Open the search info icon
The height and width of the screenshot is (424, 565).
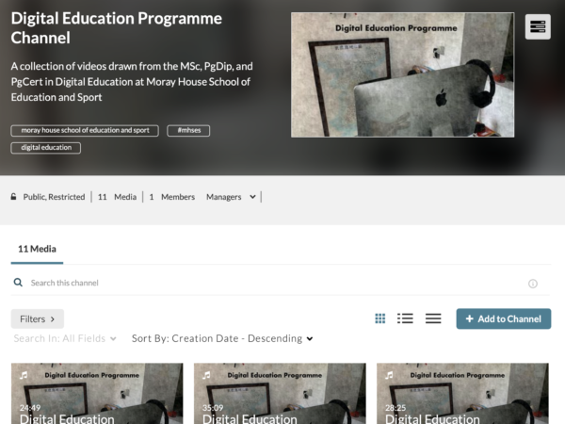point(533,284)
